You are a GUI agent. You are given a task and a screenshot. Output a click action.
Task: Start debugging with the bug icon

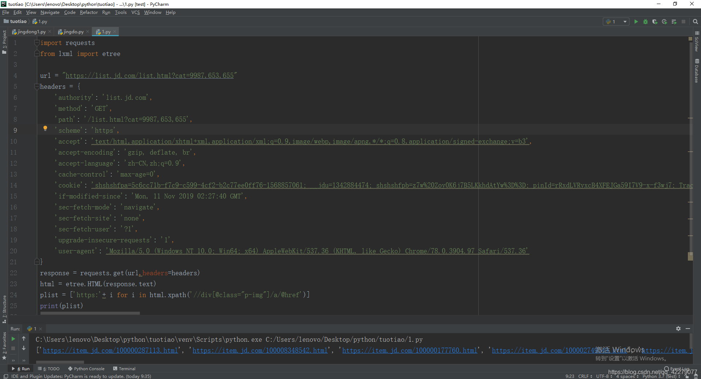click(646, 22)
